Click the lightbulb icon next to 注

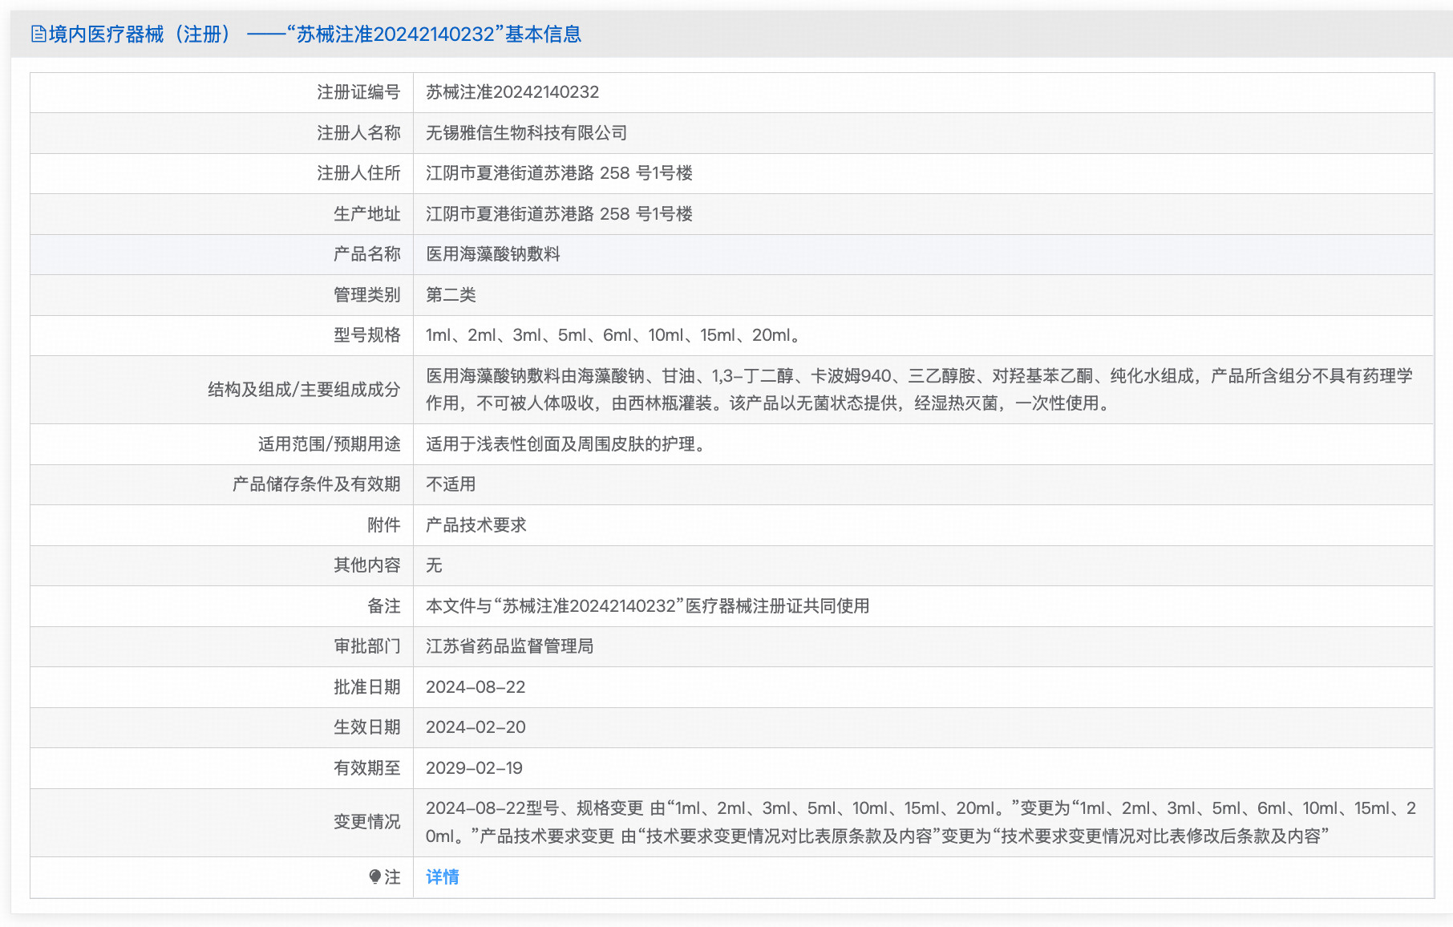pyautogui.click(x=374, y=876)
